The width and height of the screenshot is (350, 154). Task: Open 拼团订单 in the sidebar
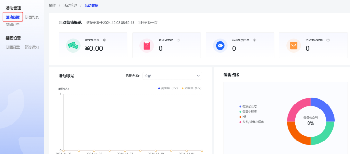tap(13, 24)
